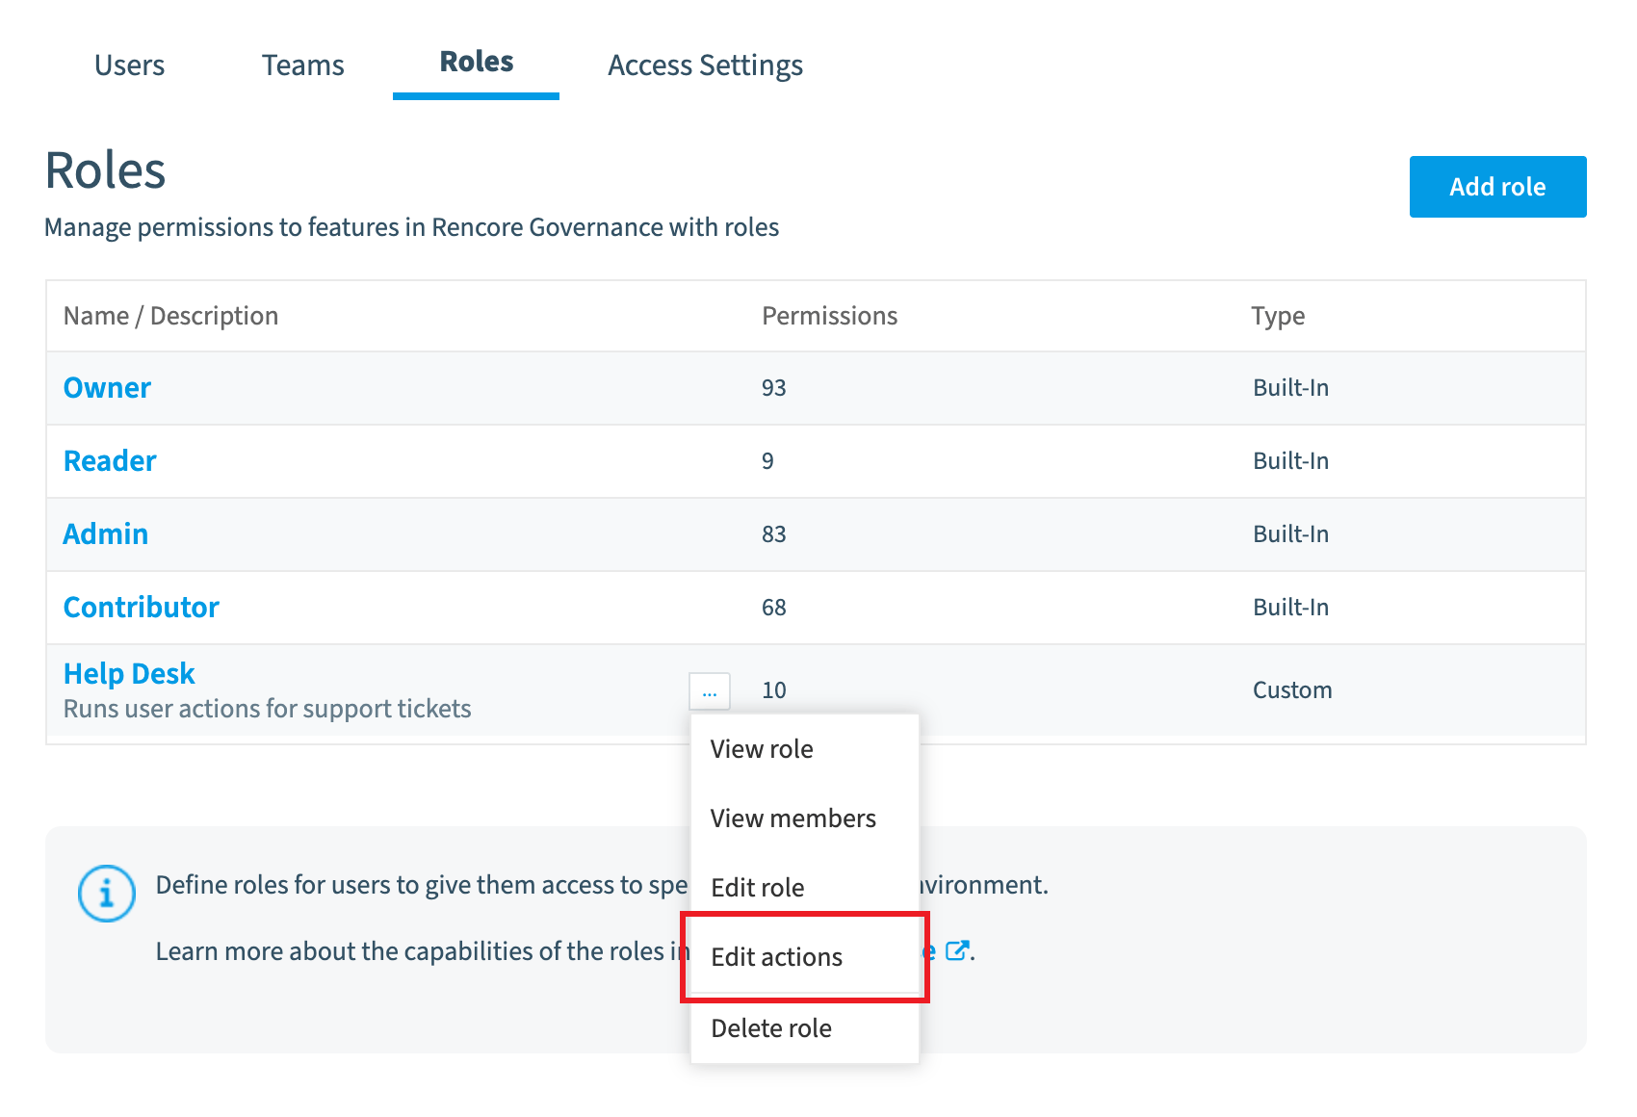Click the info circle icon

(107, 894)
